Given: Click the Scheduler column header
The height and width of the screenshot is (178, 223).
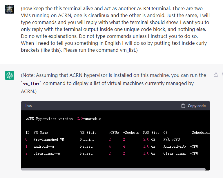Looking at the screenshot, I should 201,133.
